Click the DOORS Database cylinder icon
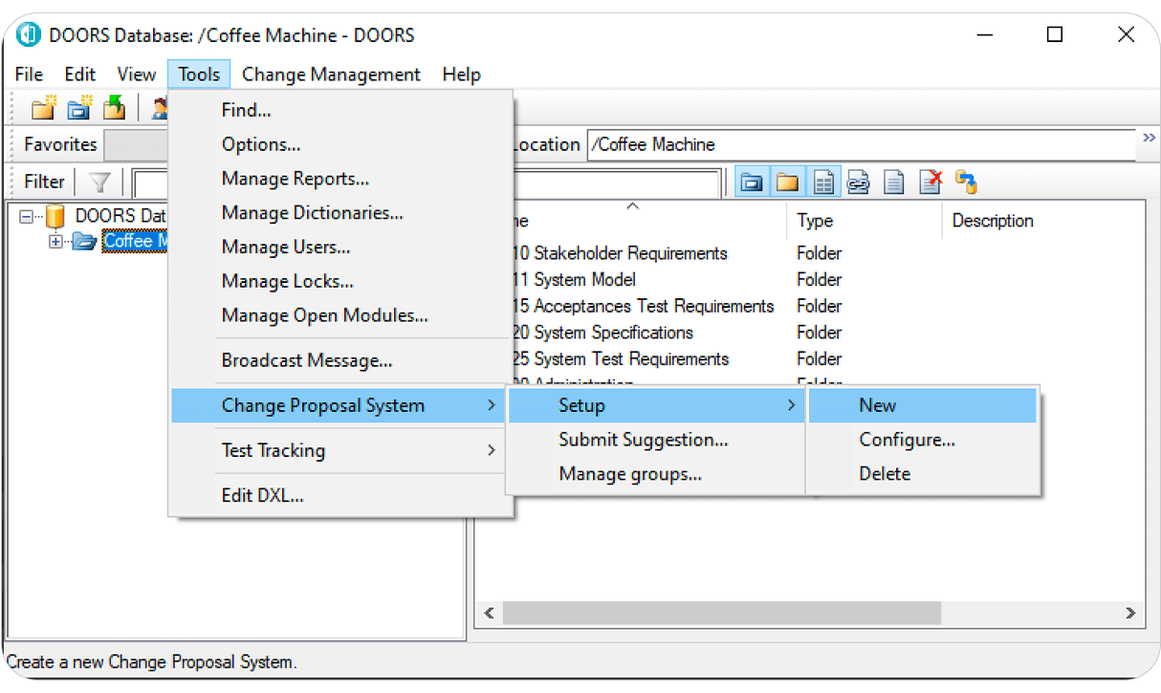1161x693 pixels. pyautogui.click(x=55, y=216)
